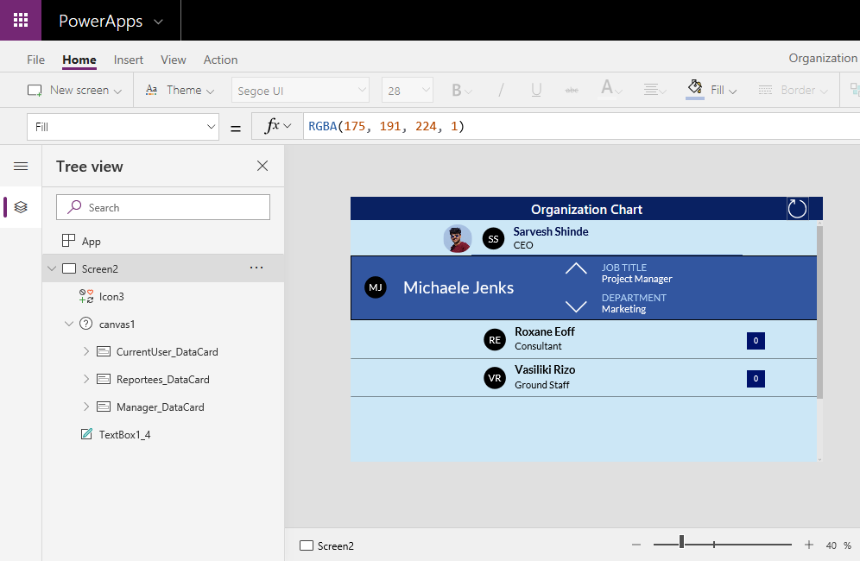Open the PowerApps app launcher waffle icon
The height and width of the screenshot is (561, 860).
click(x=19, y=19)
